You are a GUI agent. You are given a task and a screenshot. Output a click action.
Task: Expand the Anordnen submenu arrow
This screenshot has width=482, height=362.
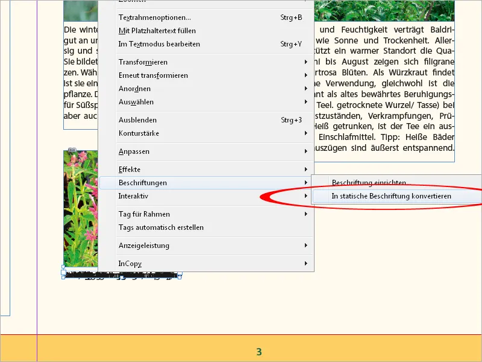306,89
